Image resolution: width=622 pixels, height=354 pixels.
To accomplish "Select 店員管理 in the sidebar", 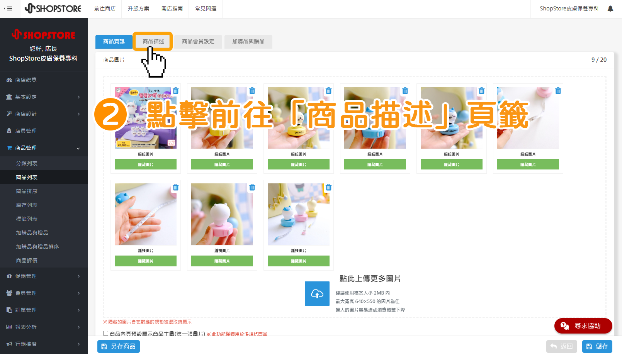I will 27,131.
